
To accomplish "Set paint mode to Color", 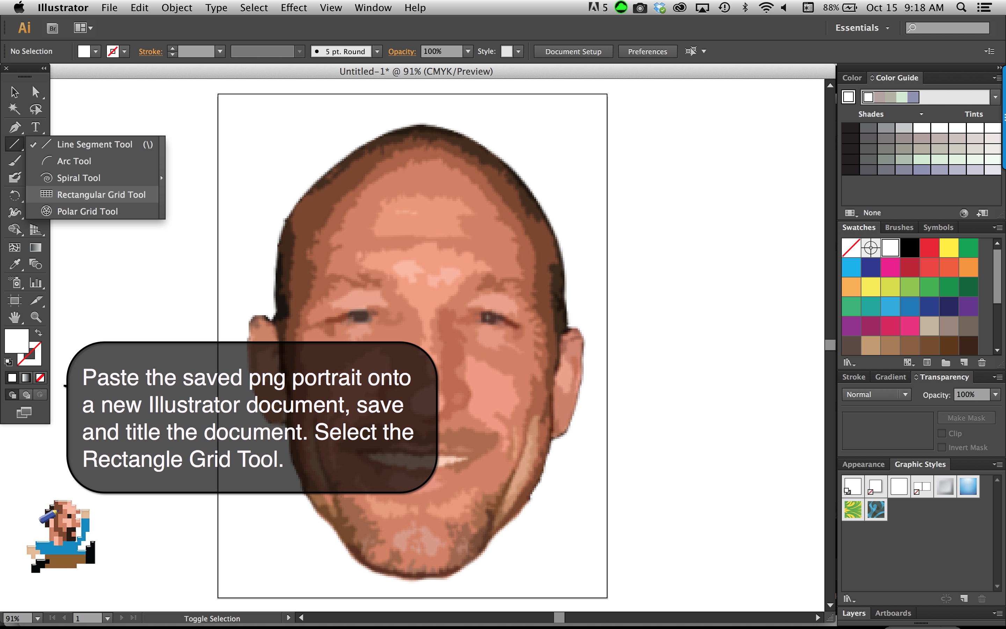I will pyautogui.click(x=12, y=378).
